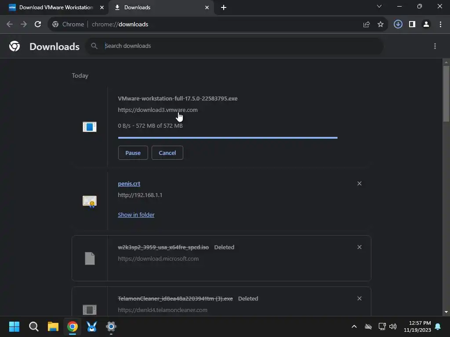
Task: Click the browser forward arrow
Action: click(24, 25)
